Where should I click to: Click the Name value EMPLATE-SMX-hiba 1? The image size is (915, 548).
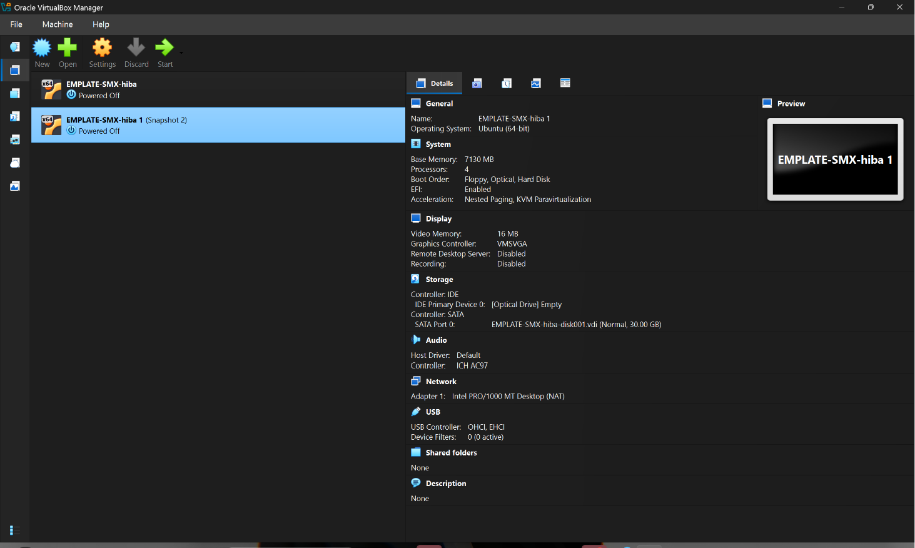514,119
